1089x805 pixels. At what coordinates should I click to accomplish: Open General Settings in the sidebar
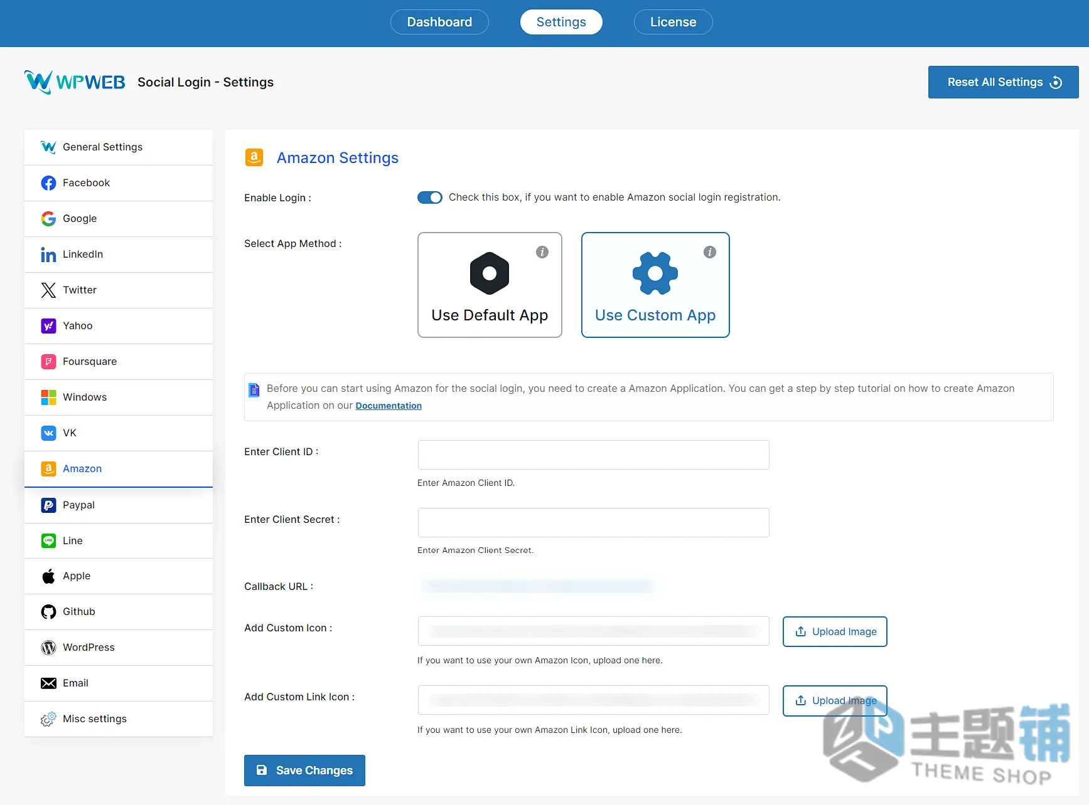[x=119, y=147]
